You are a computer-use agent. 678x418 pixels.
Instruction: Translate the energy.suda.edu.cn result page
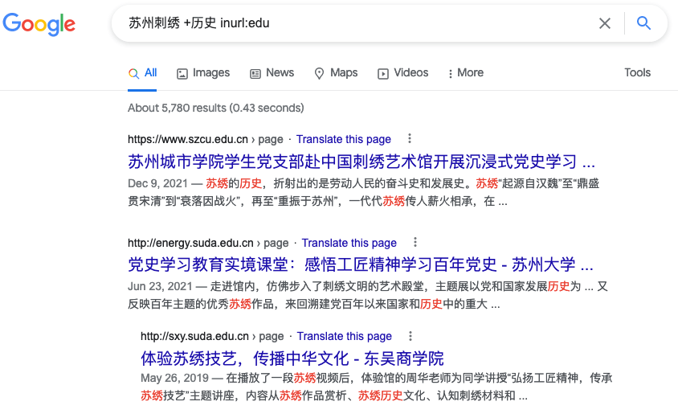coord(349,243)
